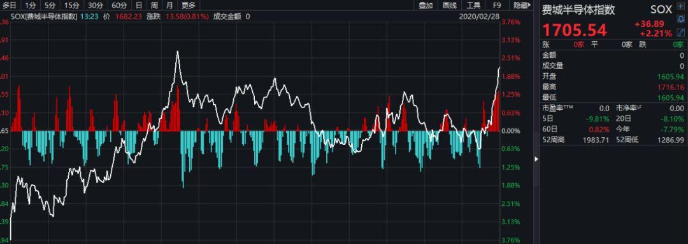Show the 周 weekly chart
This screenshot has height=244, width=688.
point(154,5)
